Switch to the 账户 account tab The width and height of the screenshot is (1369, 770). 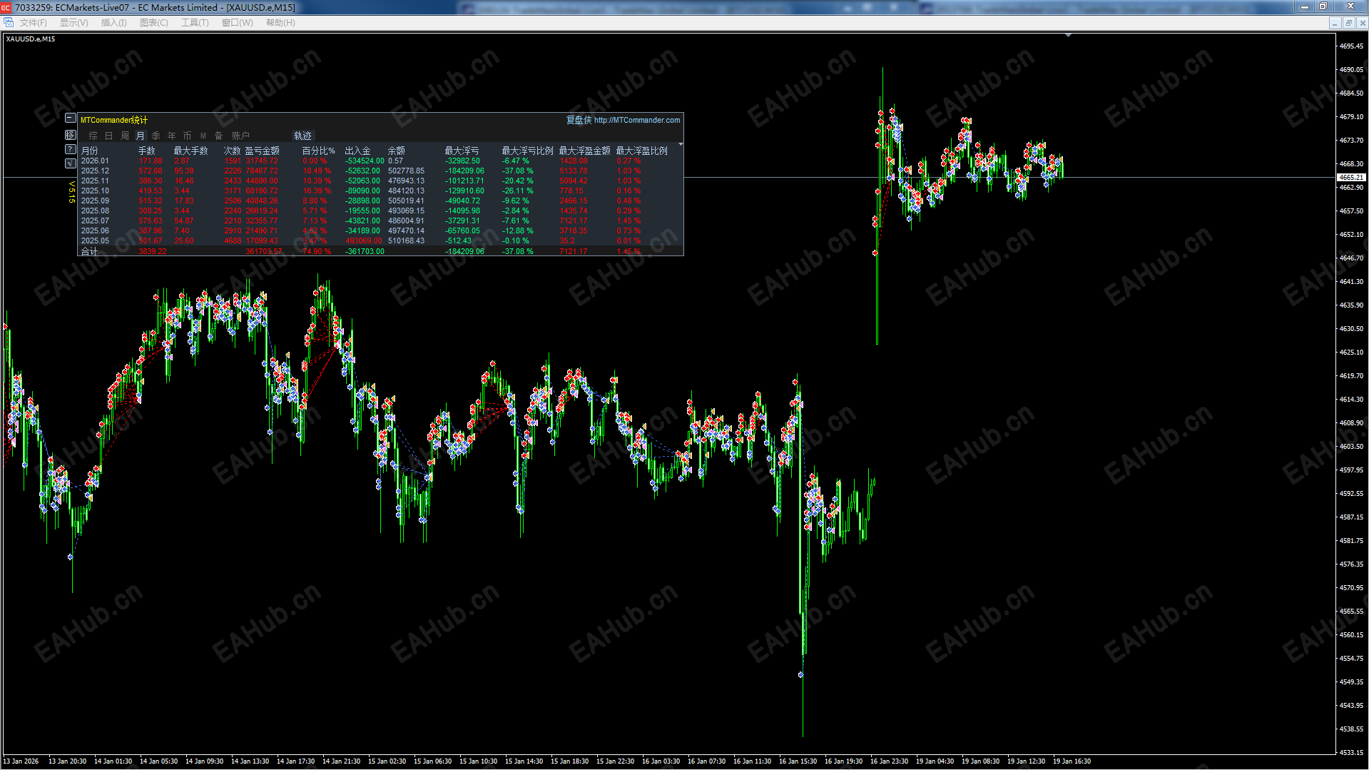240,136
